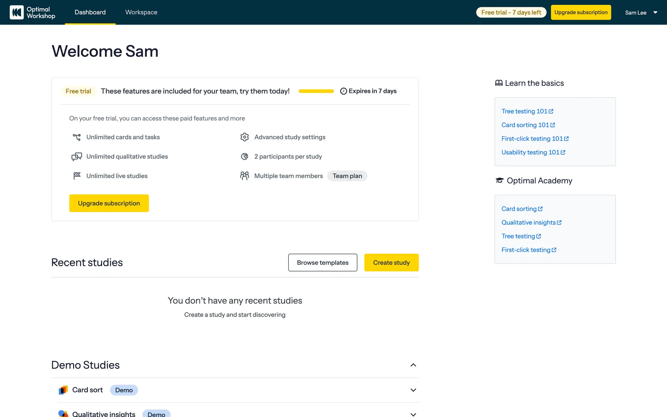
Task: Click the clock icon beside Expires in 7 days
Action: (x=343, y=91)
